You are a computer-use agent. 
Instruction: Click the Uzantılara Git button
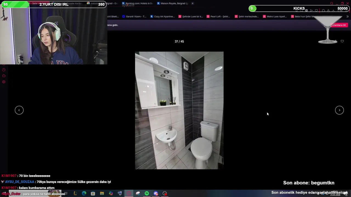point(339,25)
